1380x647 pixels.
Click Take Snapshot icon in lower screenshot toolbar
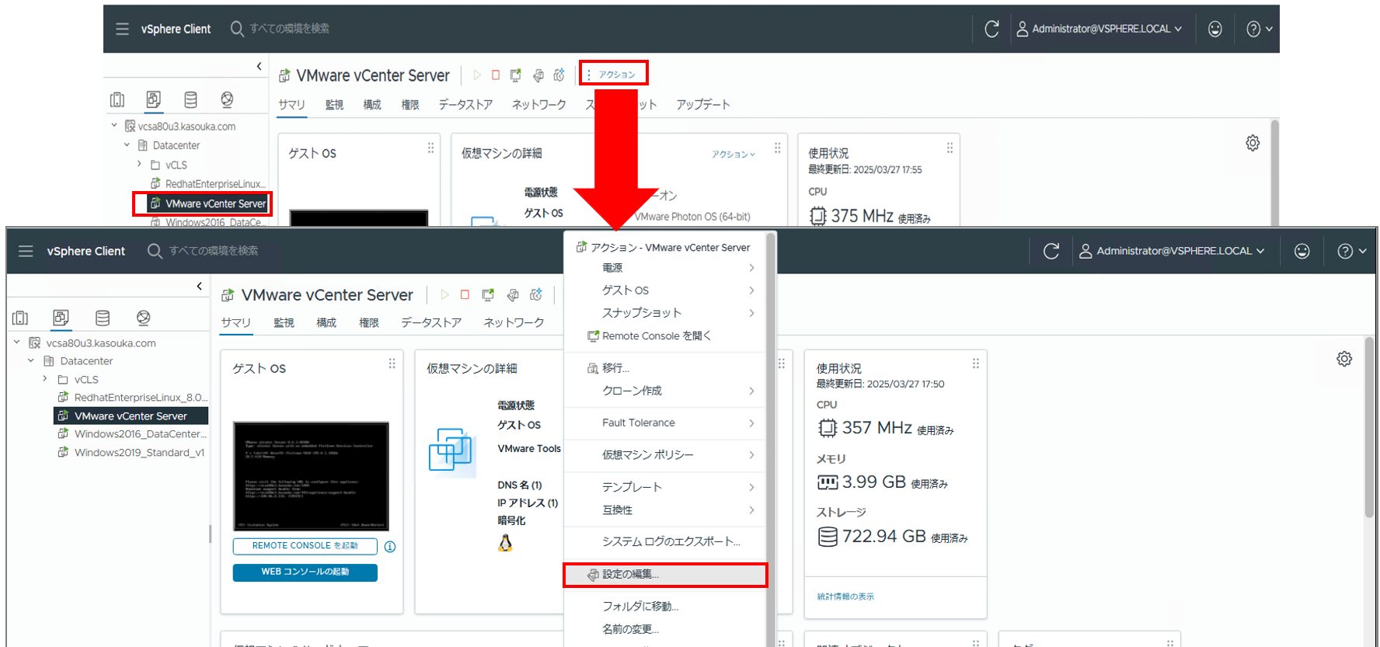point(536,295)
